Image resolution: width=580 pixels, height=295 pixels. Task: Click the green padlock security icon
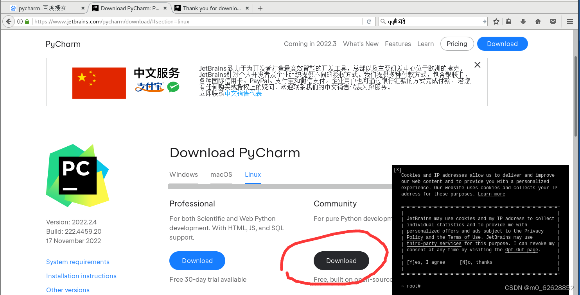27,22
